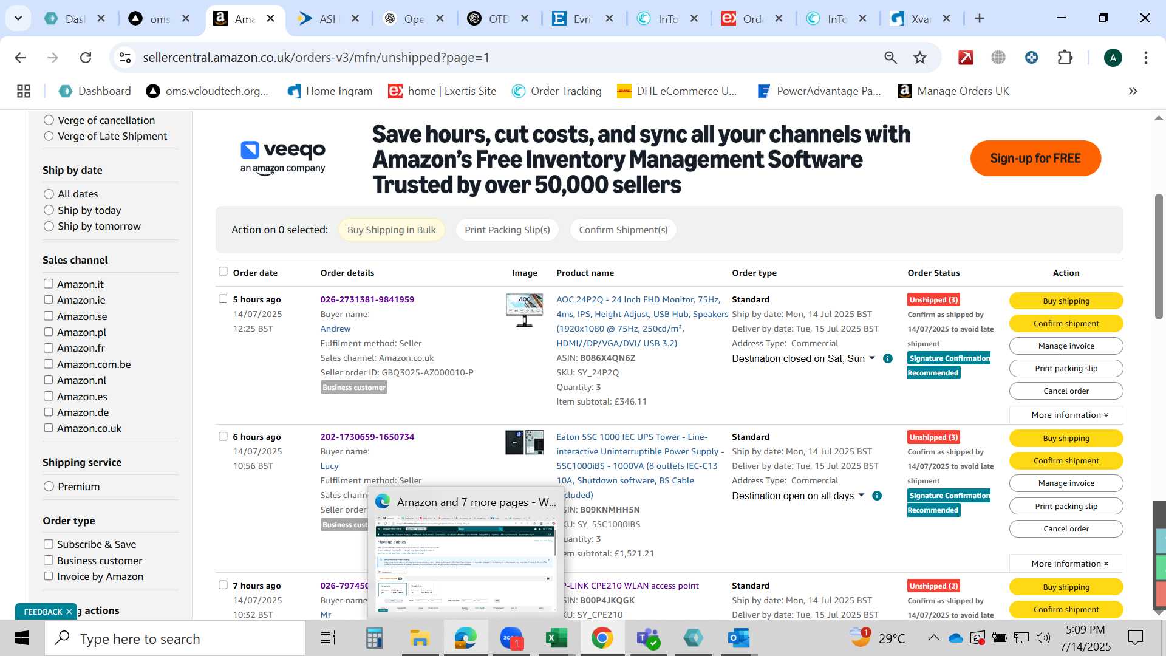Click Print Packing Slip(s) button

(507, 230)
